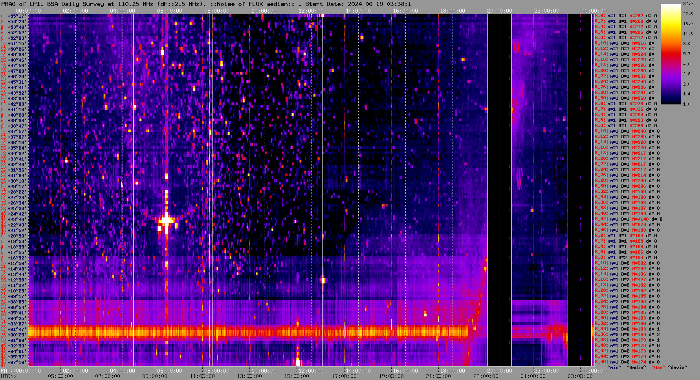Click the colour bar gradient legend
This screenshot has width=700, height=380.
[x=671, y=54]
